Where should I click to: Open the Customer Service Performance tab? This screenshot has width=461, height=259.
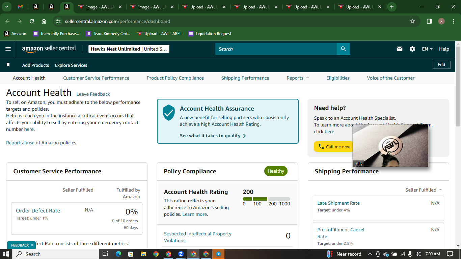pyautogui.click(x=96, y=78)
